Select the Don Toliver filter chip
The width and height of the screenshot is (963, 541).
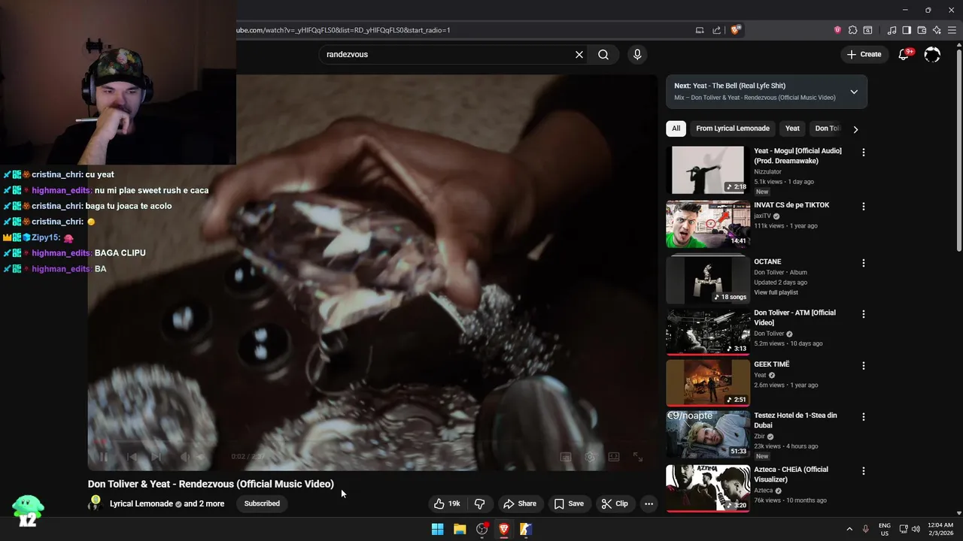tap(827, 128)
